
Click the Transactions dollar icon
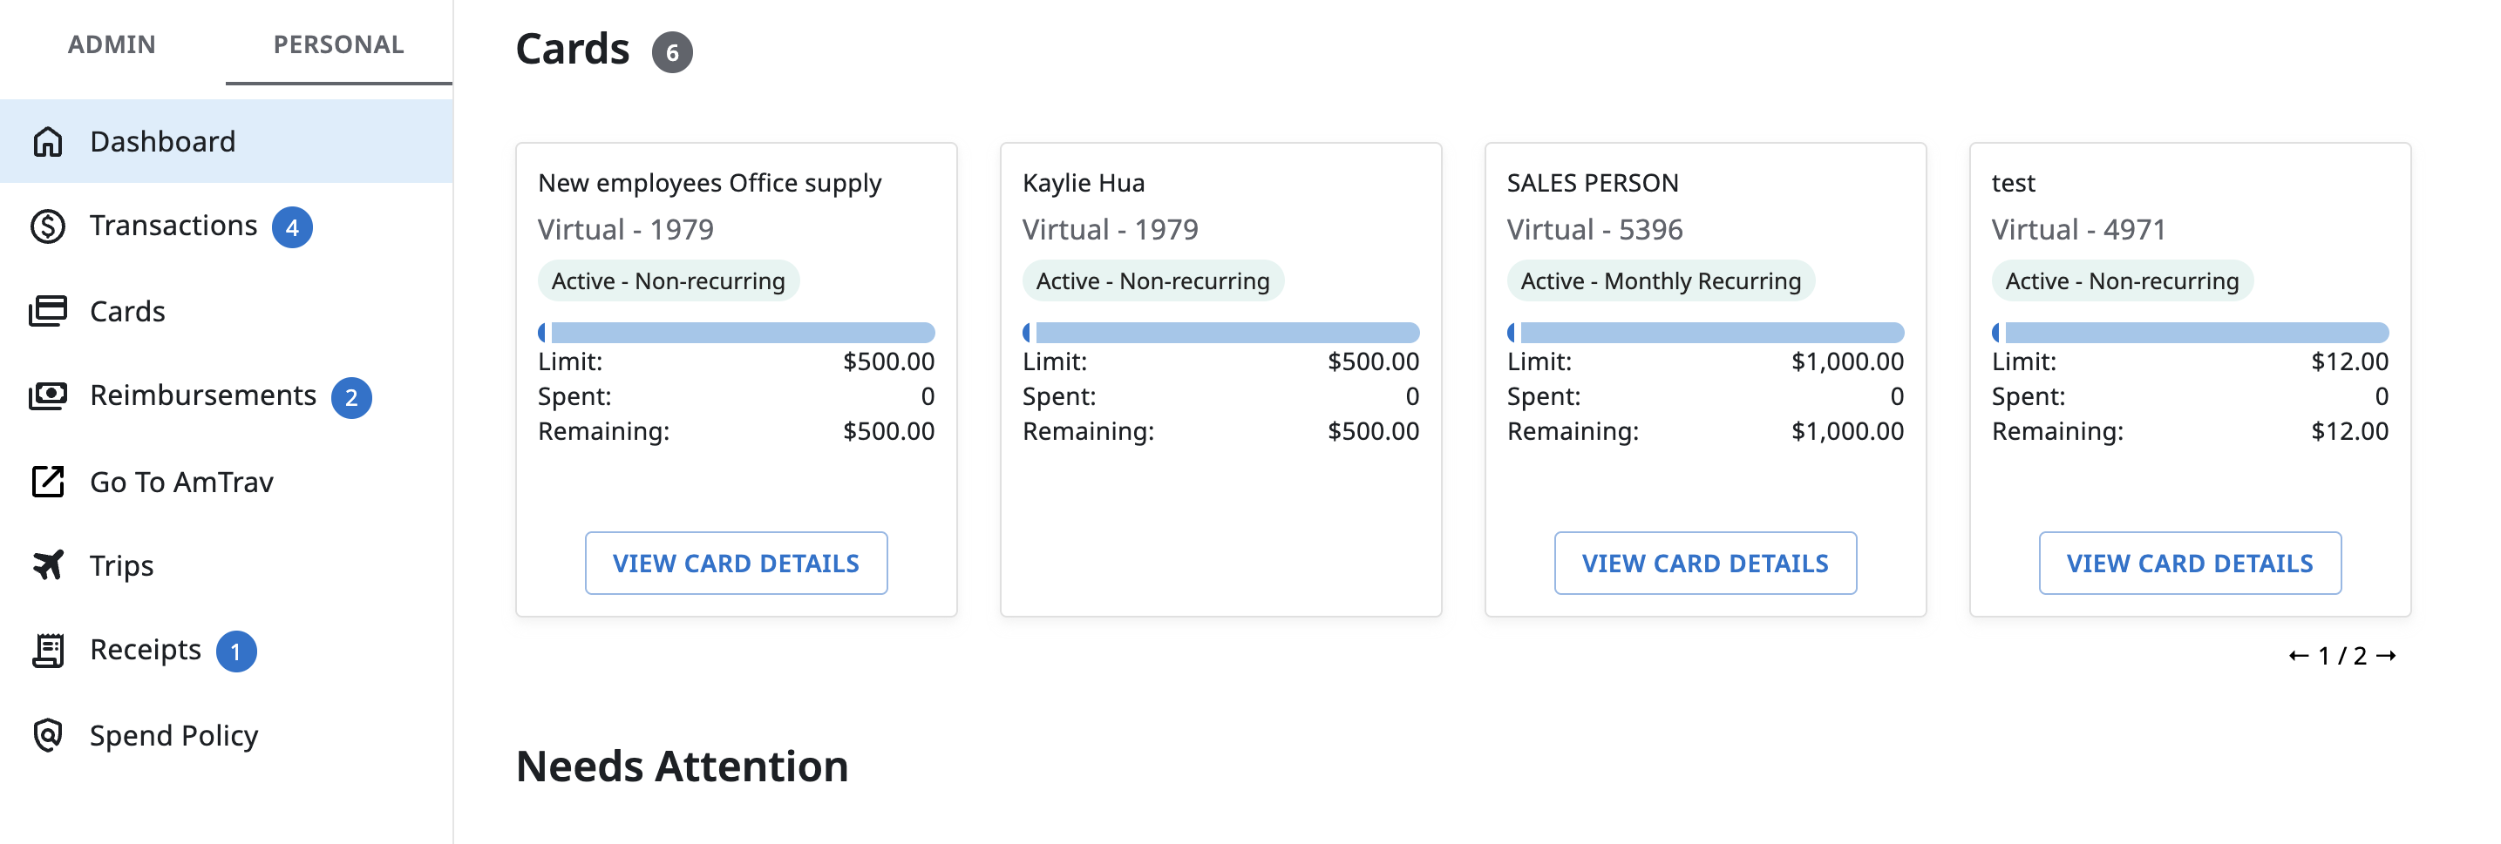(48, 226)
